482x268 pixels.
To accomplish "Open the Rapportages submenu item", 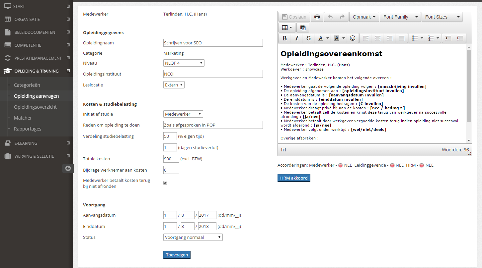I will [x=28, y=129].
